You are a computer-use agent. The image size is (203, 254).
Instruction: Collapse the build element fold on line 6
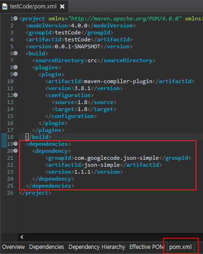pos(15,53)
